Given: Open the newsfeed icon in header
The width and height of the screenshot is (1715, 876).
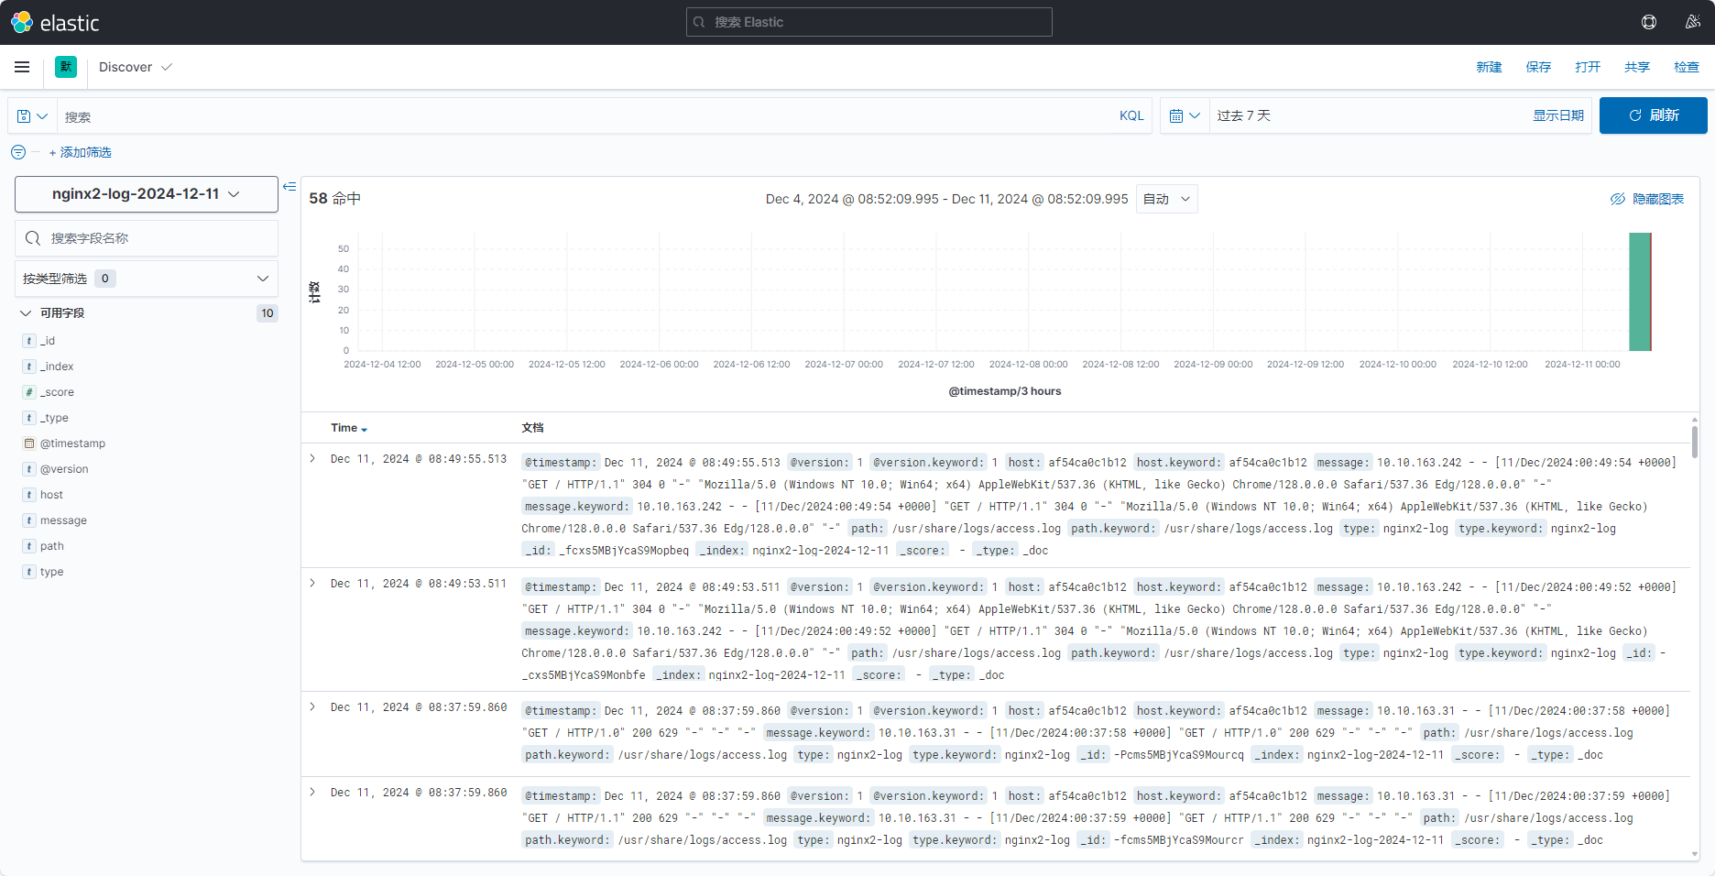Looking at the screenshot, I should 1693,22.
